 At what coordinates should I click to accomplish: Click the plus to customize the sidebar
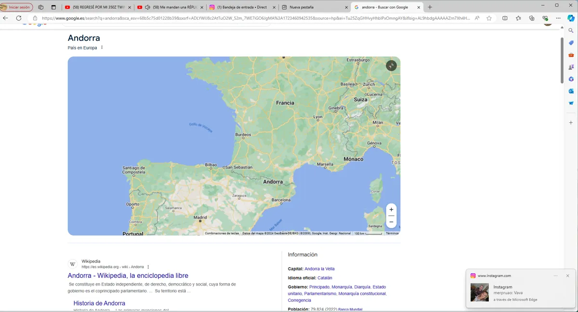point(571,123)
